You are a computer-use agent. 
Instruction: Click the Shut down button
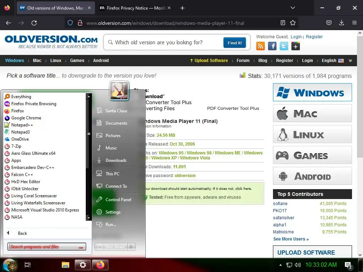(111, 247)
